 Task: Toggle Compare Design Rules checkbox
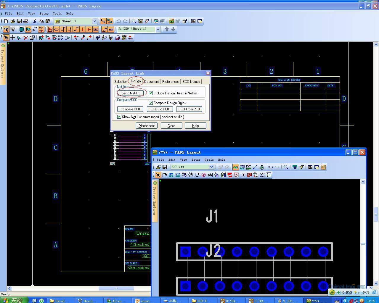(x=151, y=103)
